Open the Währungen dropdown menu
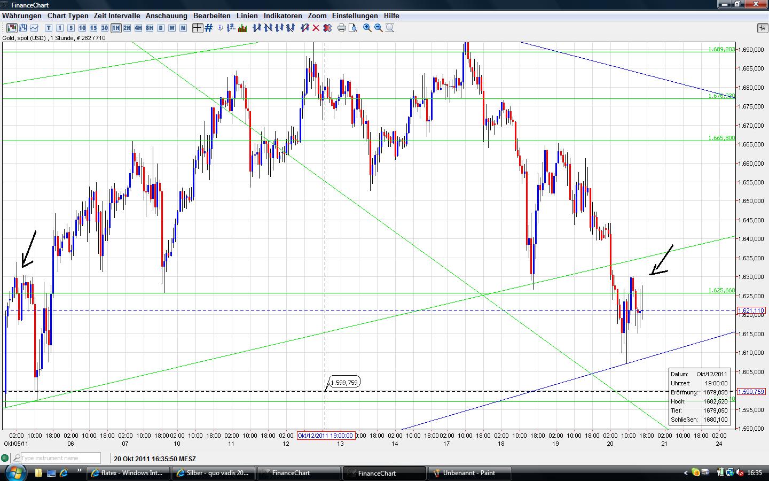This screenshot has height=481, width=769. pyautogui.click(x=21, y=15)
